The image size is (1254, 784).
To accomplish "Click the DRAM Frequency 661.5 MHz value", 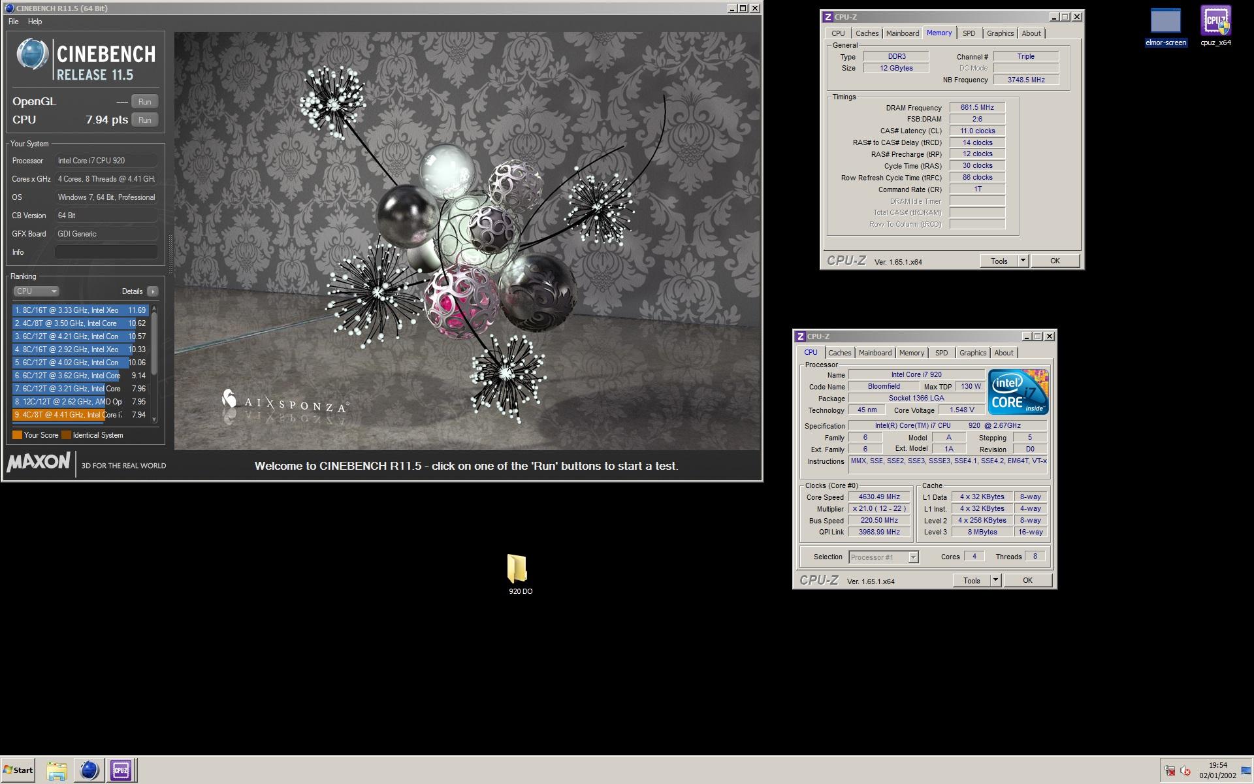I will (977, 108).
